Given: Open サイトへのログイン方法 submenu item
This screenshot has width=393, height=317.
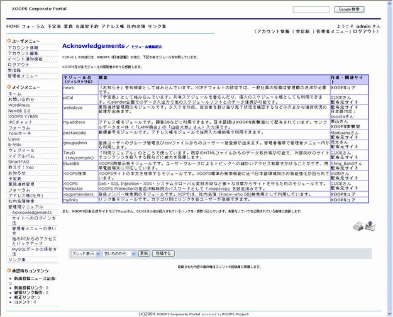Looking at the screenshot, I should [x=34, y=220].
